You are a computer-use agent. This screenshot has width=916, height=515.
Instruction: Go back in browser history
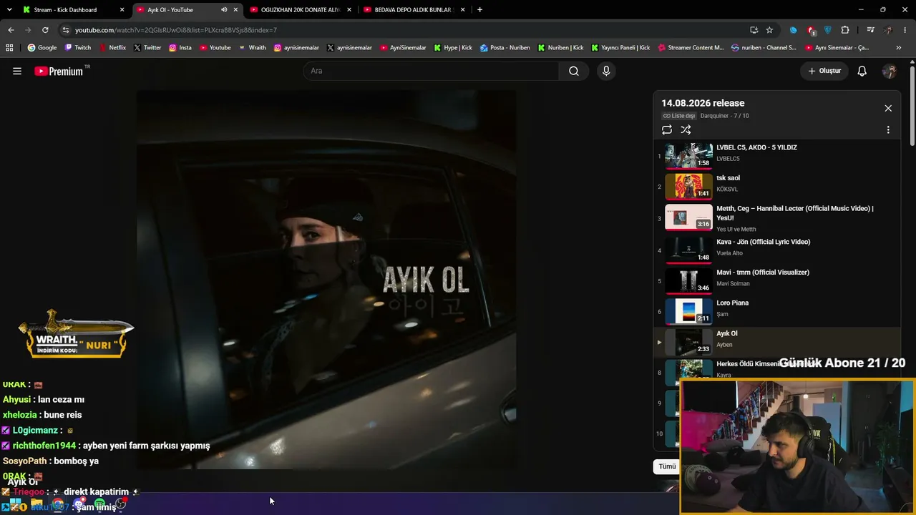11,30
